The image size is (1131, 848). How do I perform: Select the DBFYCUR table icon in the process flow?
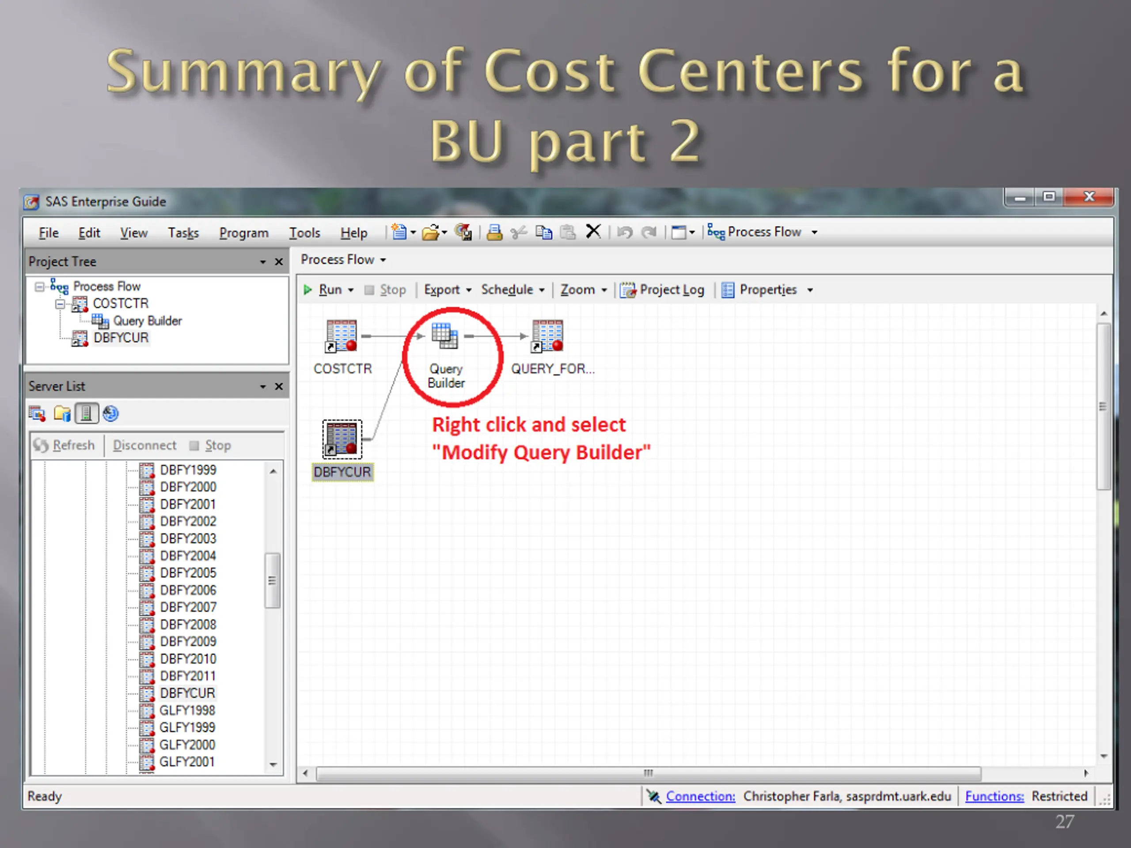pos(342,439)
